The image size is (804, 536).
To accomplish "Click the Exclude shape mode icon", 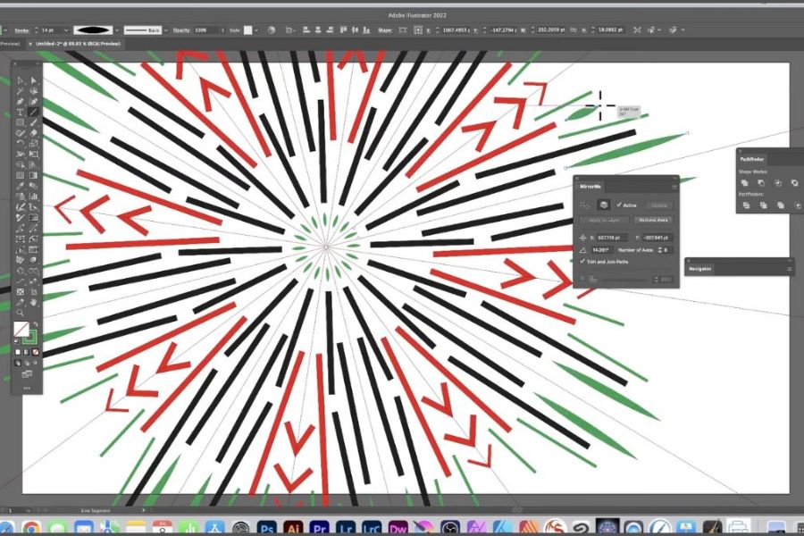I will [x=794, y=182].
